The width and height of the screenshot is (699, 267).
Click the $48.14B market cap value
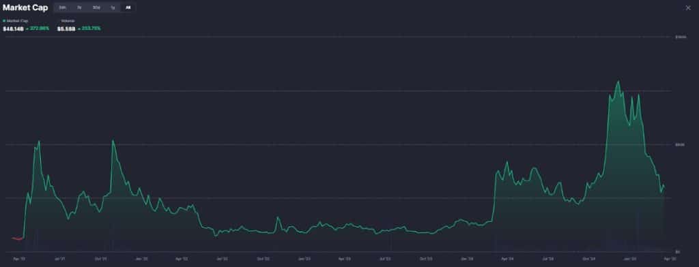pos(13,29)
